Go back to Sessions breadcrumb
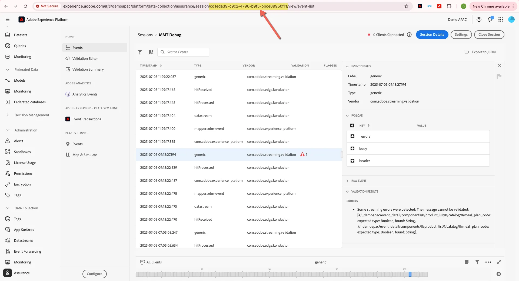The image size is (519, 281). point(145,35)
